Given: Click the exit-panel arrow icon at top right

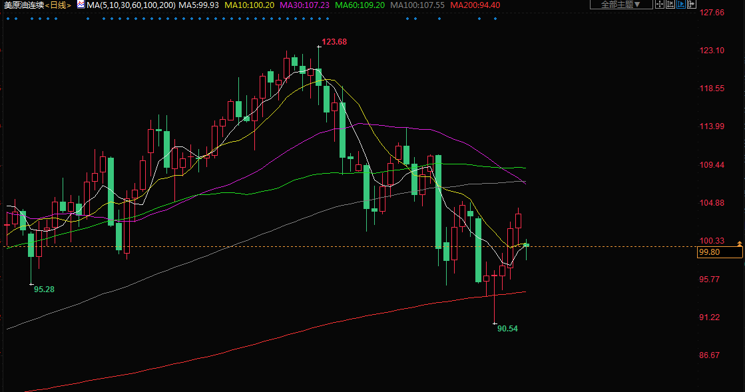Looking at the screenshot, I should 693,5.
